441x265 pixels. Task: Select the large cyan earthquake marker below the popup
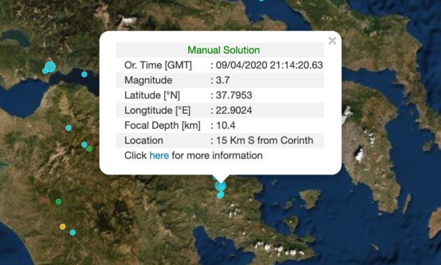tap(220, 186)
